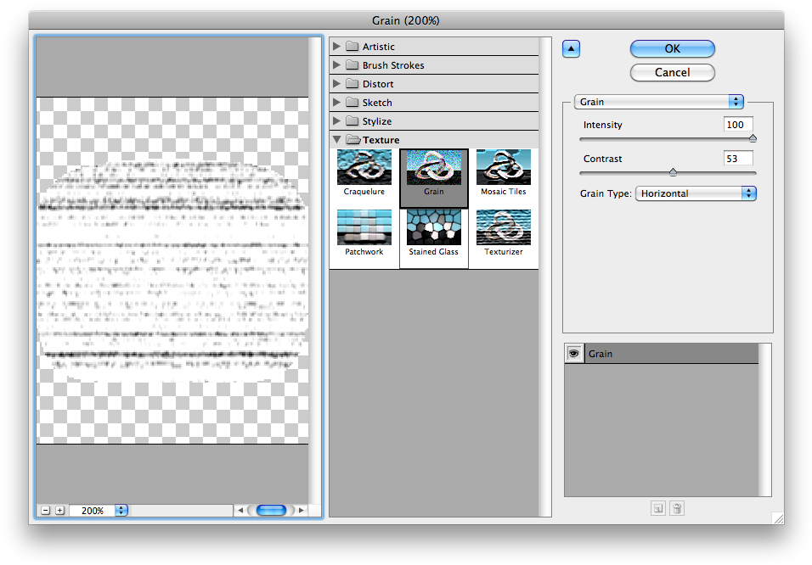Click the Contrast slider handle

click(x=673, y=172)
